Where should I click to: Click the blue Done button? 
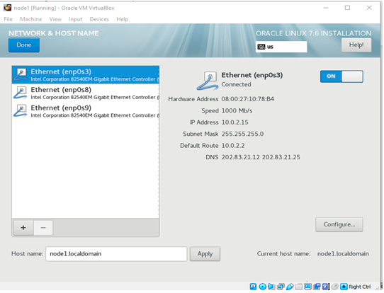click(x=24, y=45)
